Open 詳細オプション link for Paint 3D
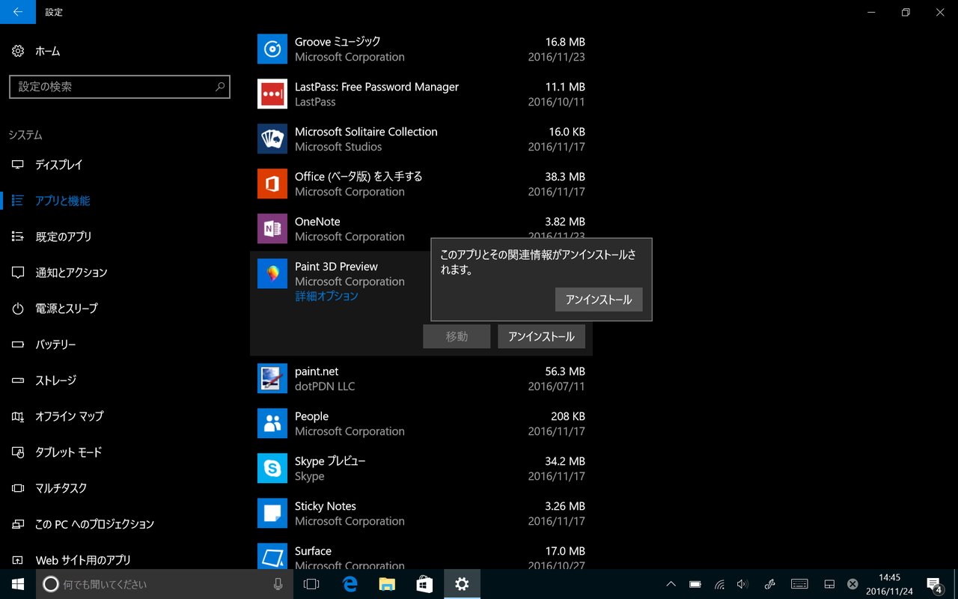958x599 pixels. coord(326,297)
